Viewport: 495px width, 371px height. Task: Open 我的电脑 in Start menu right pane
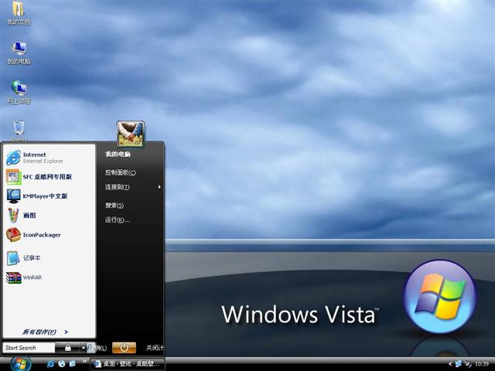click(118, 155)
